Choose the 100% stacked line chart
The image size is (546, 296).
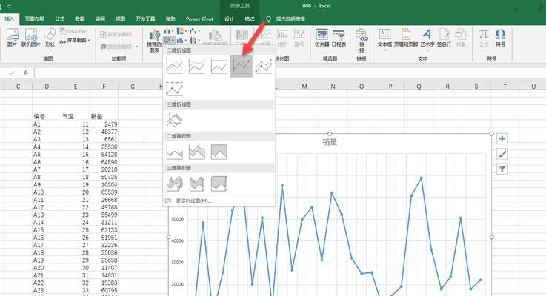[x=219, y=66]
